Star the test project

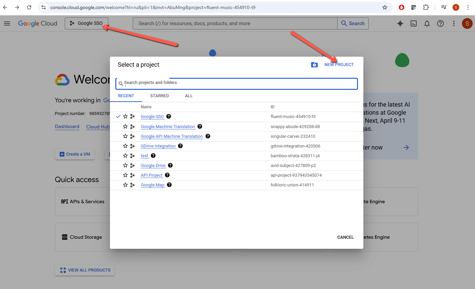125,156
